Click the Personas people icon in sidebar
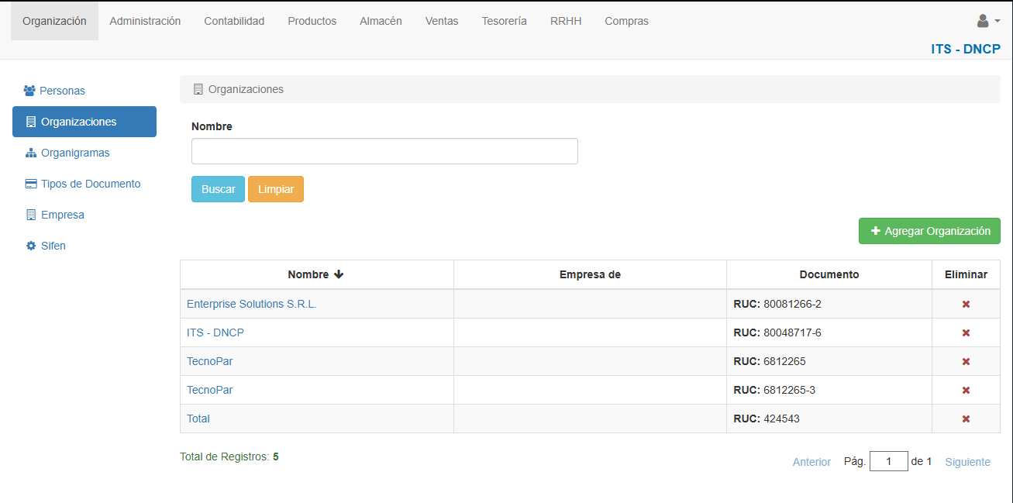 coord(29,91)
